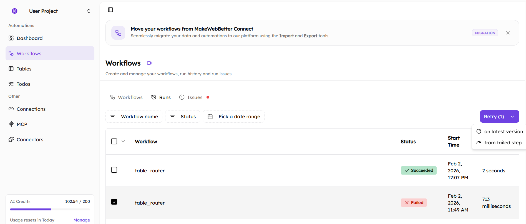Expand the User Project switcher
526x224 pixels.
pyautogui.click(x=89, y=11)
